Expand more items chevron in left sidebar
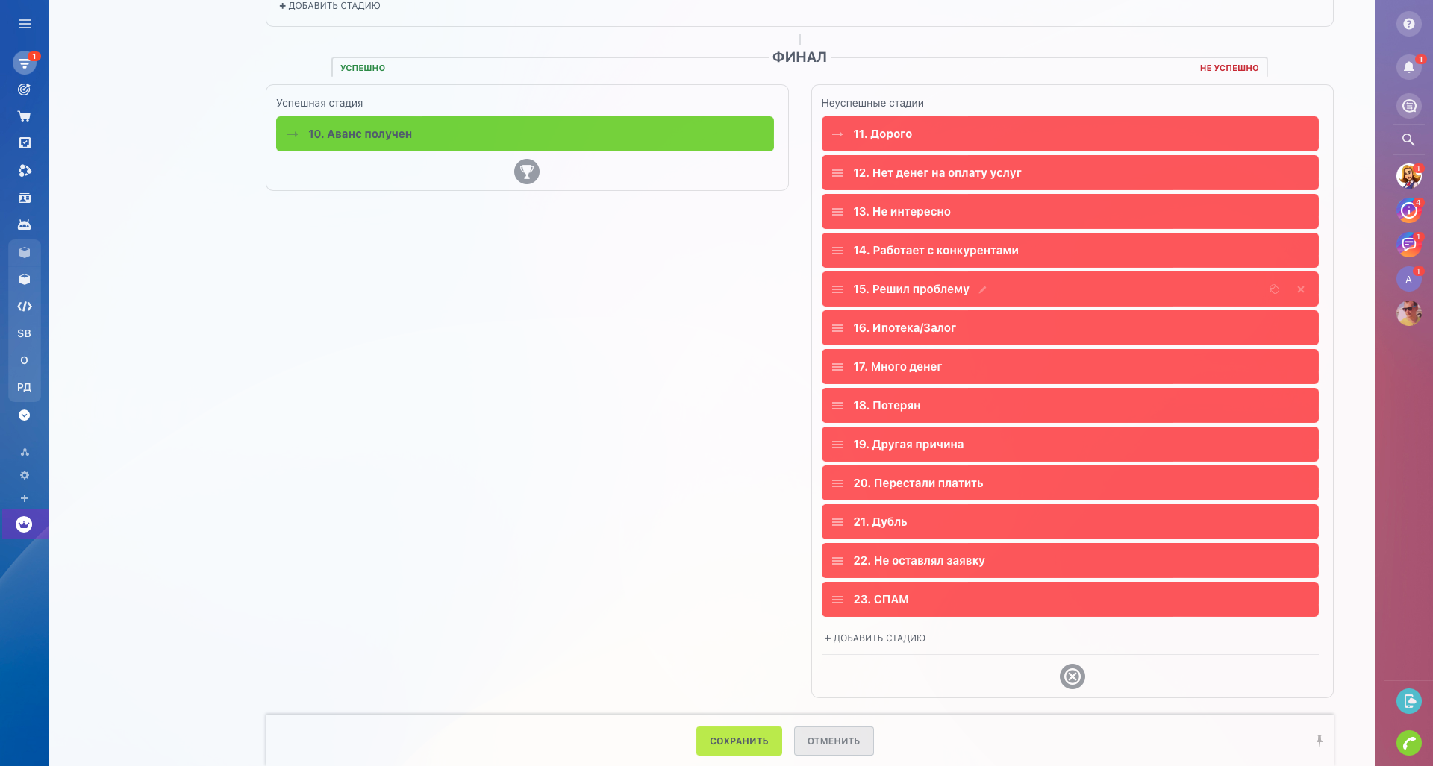This screenshot has width=1433, height=766. (25, 415)
